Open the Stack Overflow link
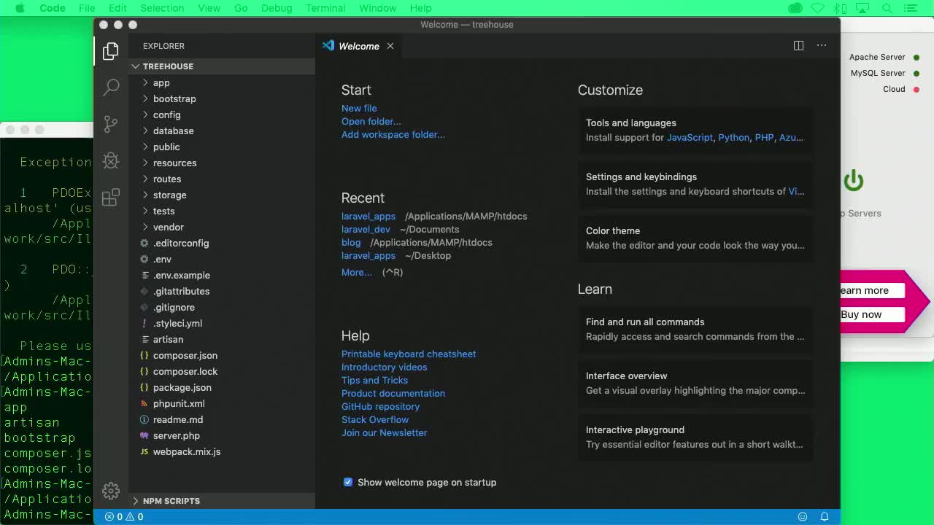Screen dimensions: 934x525 coord(375,419)
